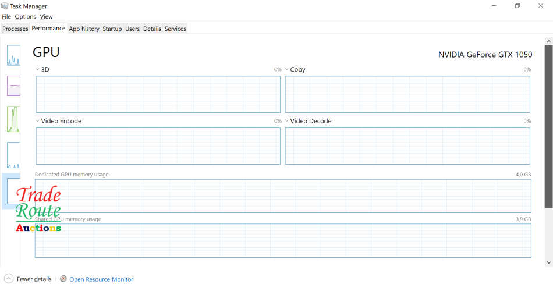Select the blue CPU graph thumbnail in sidebar

click(13, 55)
